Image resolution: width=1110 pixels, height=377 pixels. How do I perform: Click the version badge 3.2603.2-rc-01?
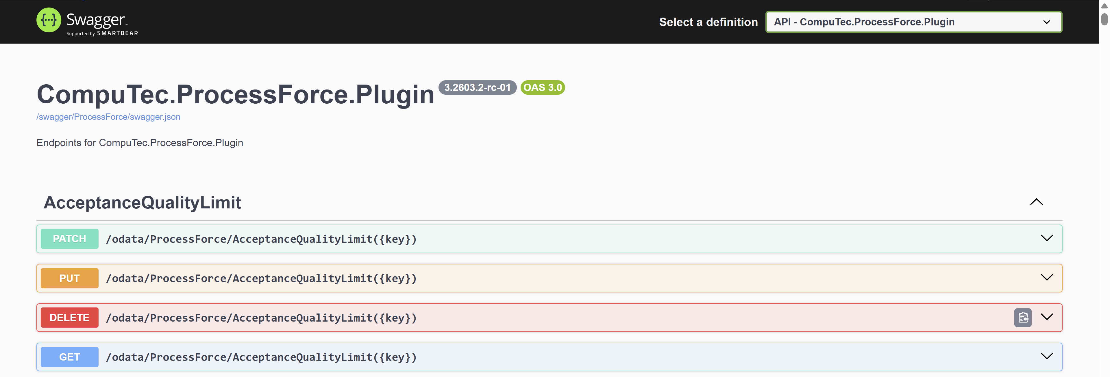point(478,88)
